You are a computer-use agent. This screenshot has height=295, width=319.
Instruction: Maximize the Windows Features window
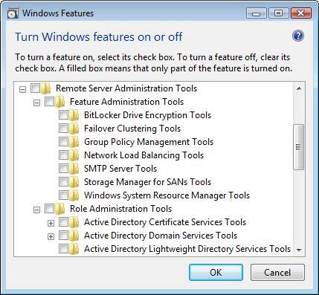point(278,13)
